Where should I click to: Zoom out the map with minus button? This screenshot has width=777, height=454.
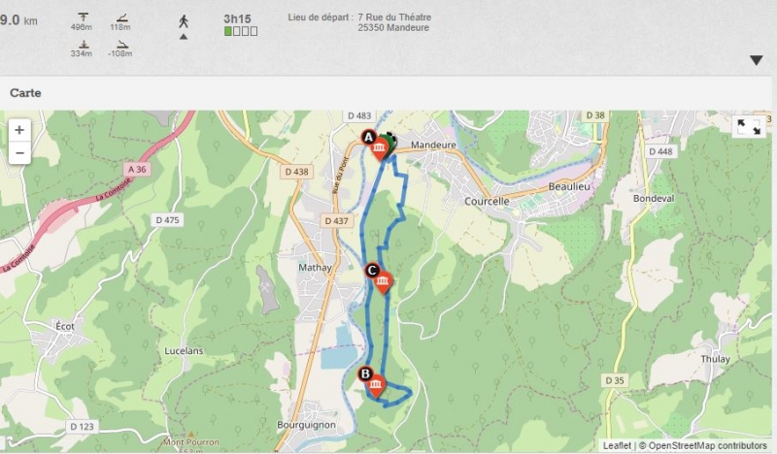19,152
